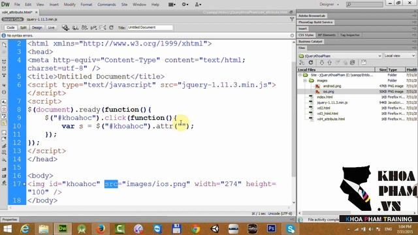Viewport: 418px width, 235px height.
Task: Click the Open Documents icon in coding toolbar
Action: 4,45
